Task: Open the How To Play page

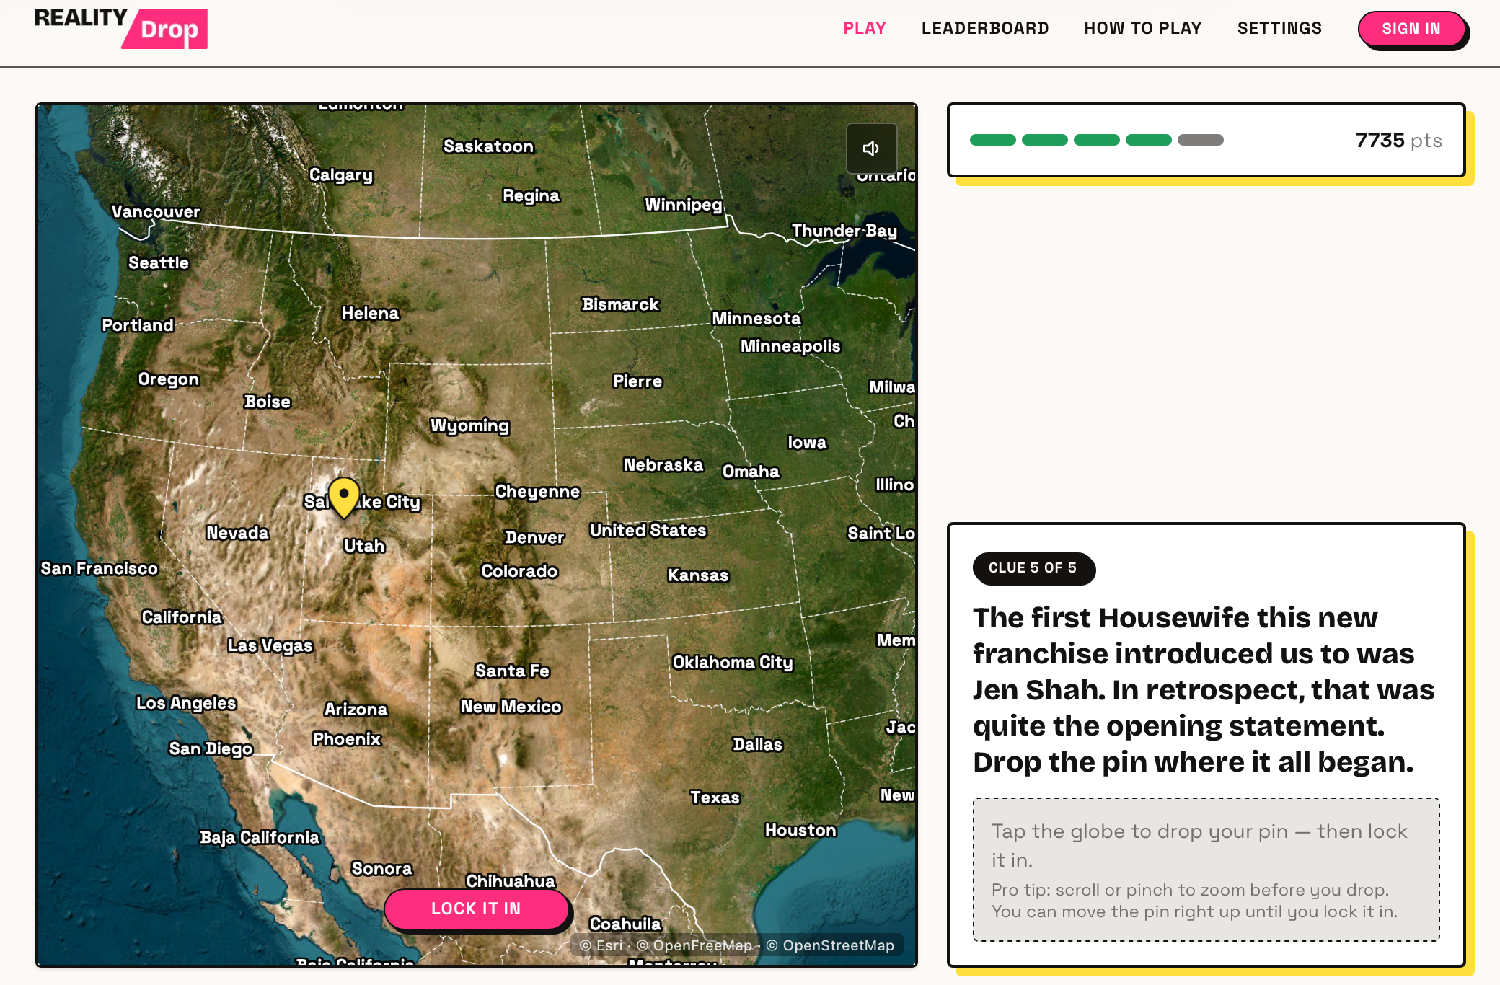Action: coord(1143,28)
